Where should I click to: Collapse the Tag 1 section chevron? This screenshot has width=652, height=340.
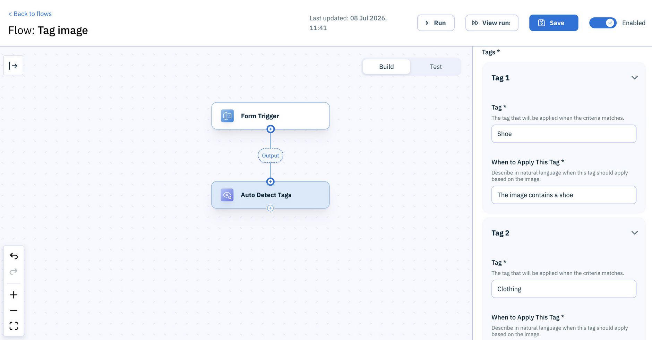click(635, 78)
